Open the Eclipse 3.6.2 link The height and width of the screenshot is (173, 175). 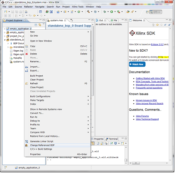point(157,45)
